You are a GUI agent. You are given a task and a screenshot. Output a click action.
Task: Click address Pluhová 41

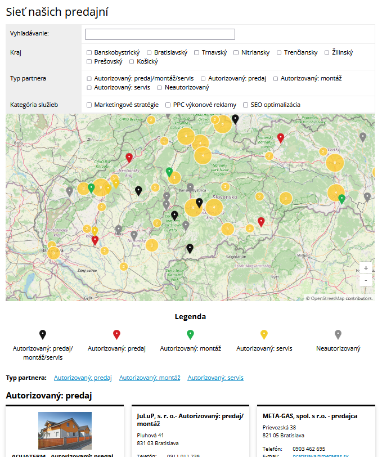click(x=150, y=435)
